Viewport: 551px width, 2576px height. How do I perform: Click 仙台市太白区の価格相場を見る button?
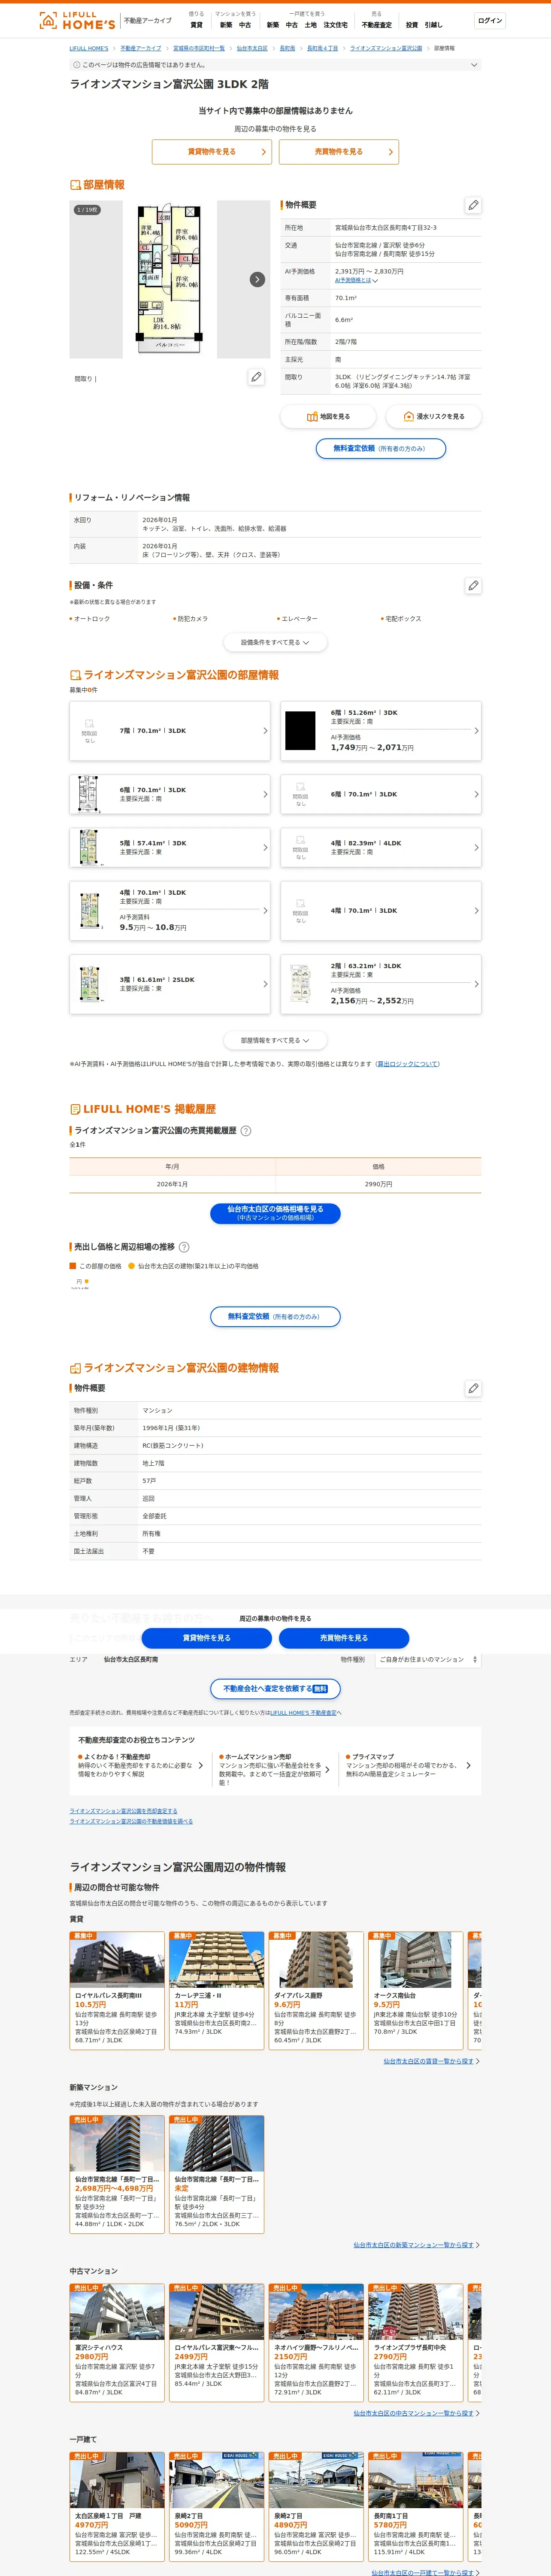coord(275,1213)
